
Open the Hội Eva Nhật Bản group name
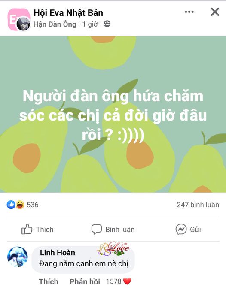68,13
